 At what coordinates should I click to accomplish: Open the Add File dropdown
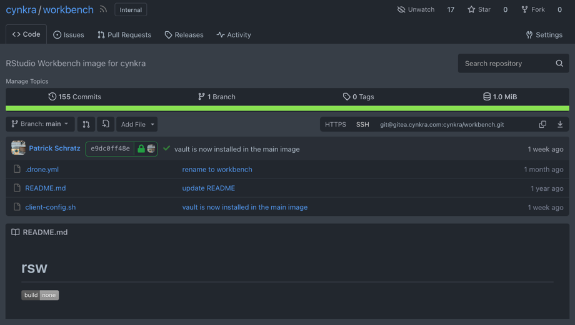[x=137, y=124]
